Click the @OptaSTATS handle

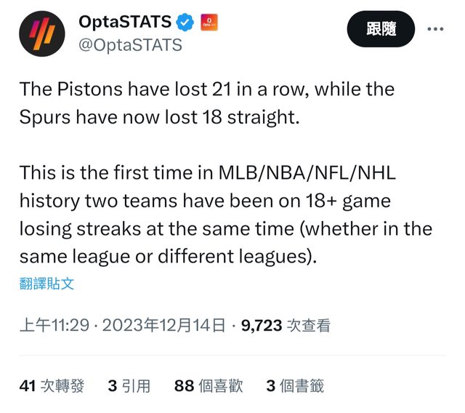point(130,45)
